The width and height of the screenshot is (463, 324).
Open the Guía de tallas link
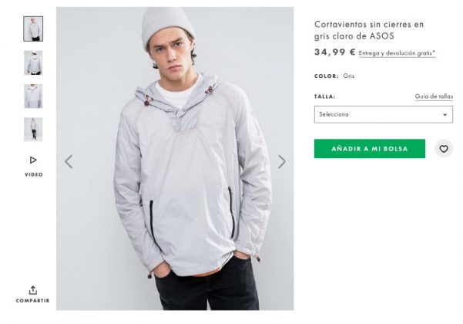point(434,96)
